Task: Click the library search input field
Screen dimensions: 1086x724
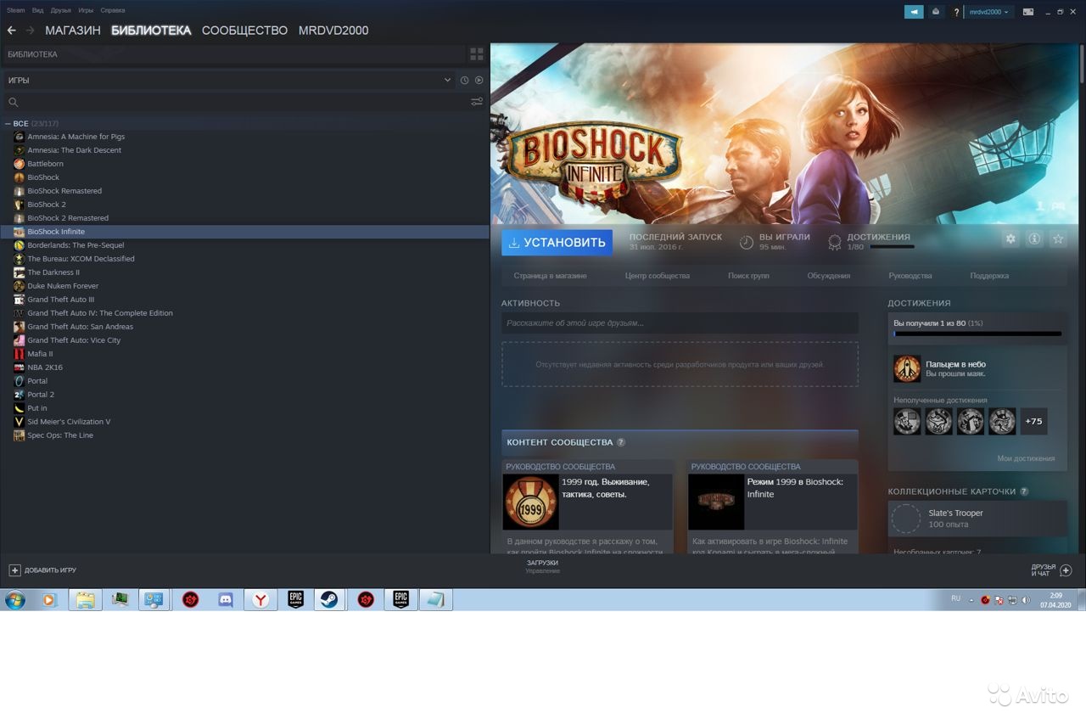Action: pos(238,102)
